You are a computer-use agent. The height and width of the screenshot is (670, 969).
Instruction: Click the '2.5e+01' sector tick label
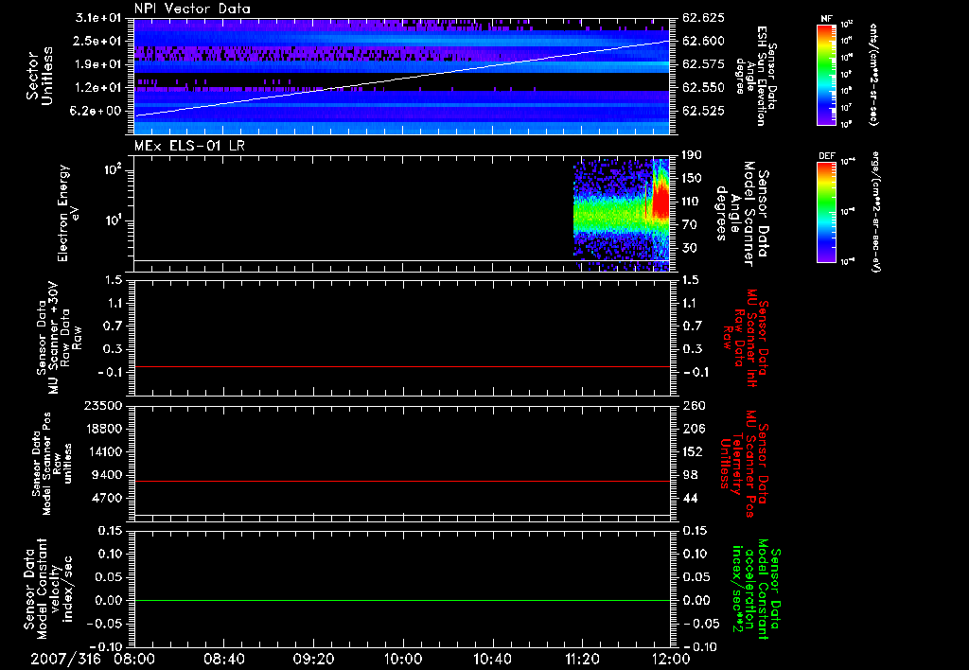pos(98,41)
